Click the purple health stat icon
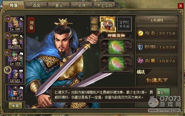The width and height of the screenshot is (185, 116). coord(140,61)
